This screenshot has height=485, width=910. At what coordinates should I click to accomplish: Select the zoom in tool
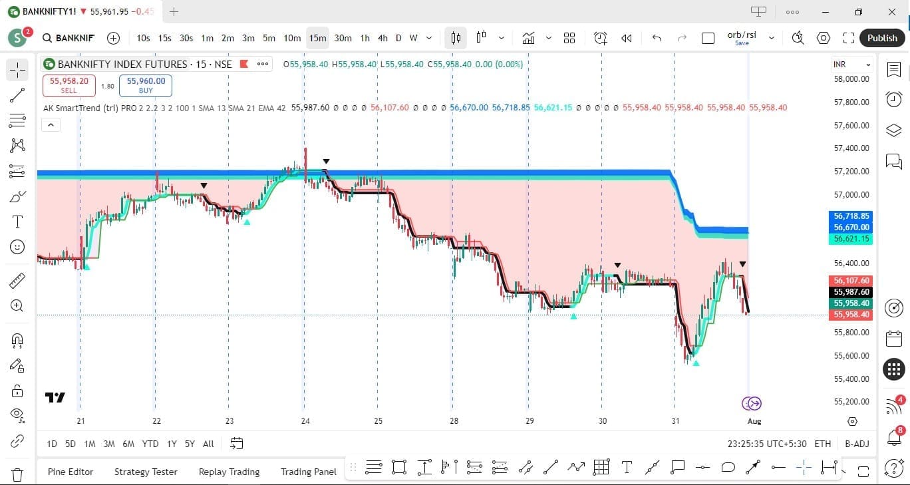(x=17, y=306)
